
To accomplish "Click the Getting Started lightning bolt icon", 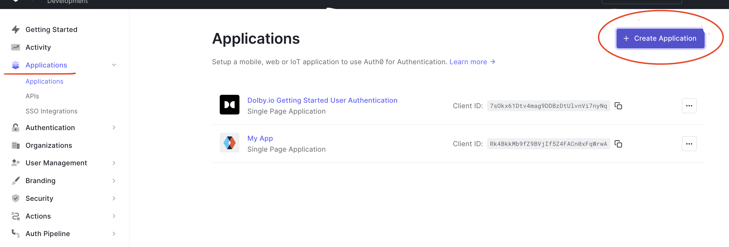I will (16, 30).
